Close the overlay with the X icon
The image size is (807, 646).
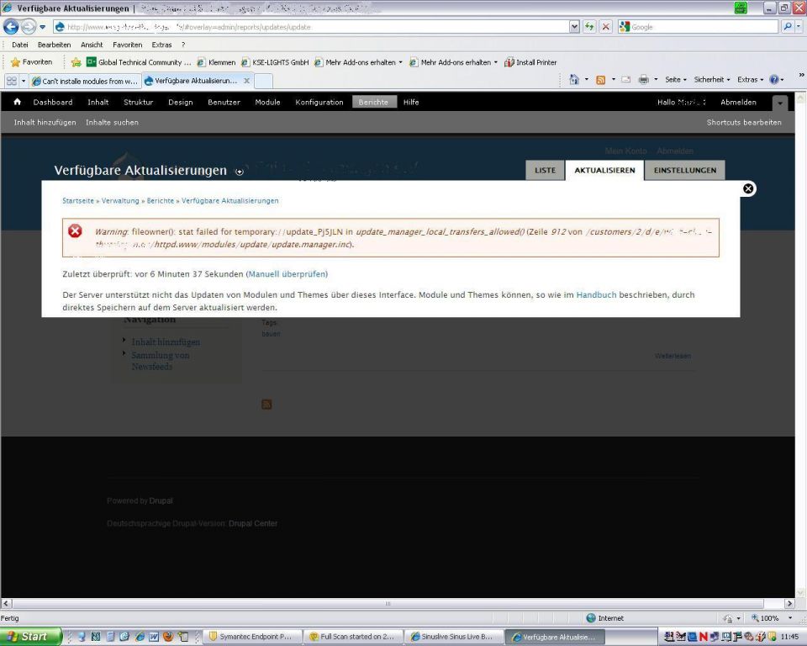(748, 188)
